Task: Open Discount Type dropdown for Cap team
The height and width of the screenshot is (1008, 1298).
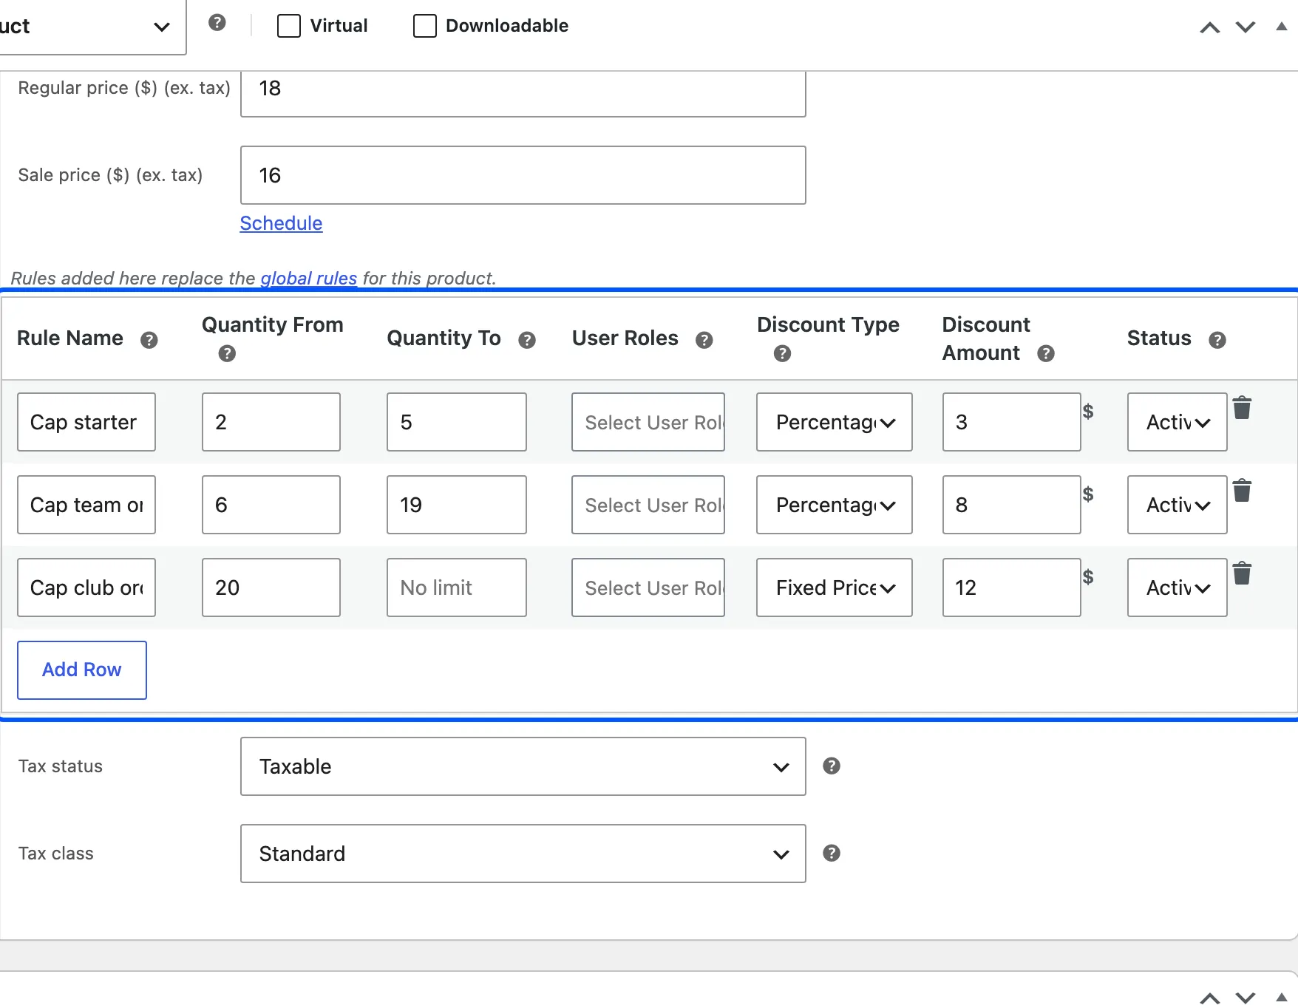Action: pyautogui.click(x=835, y=505)
